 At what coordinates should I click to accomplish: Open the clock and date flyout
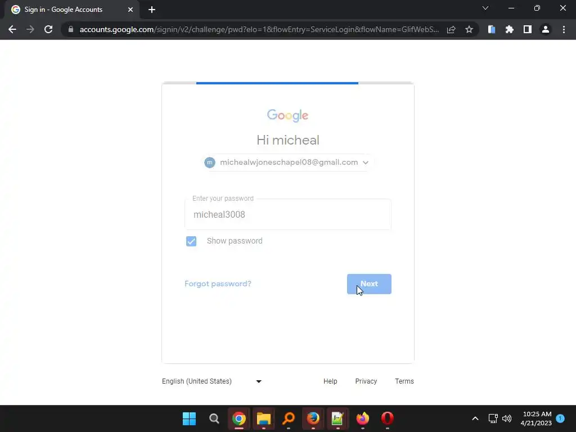(x=536, y=418)
